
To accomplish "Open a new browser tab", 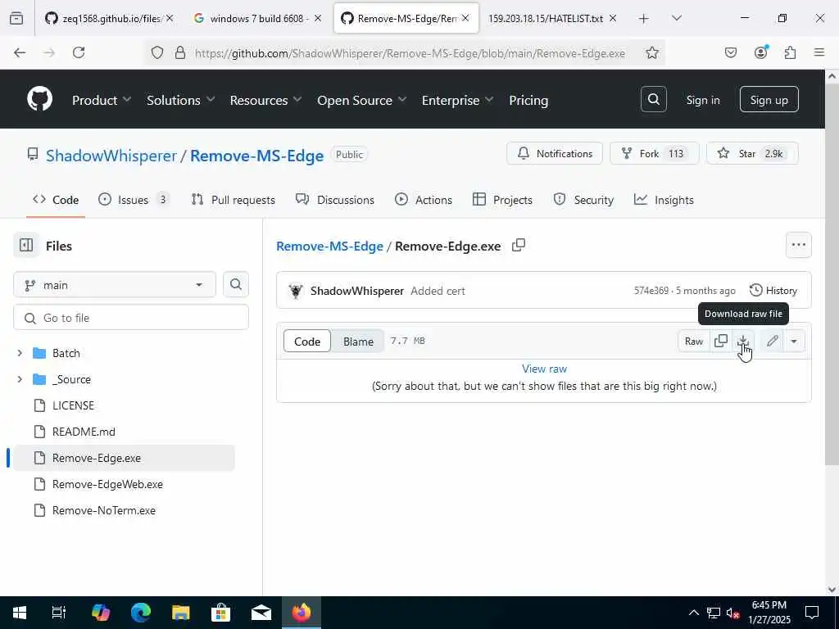I will point(644,19).
